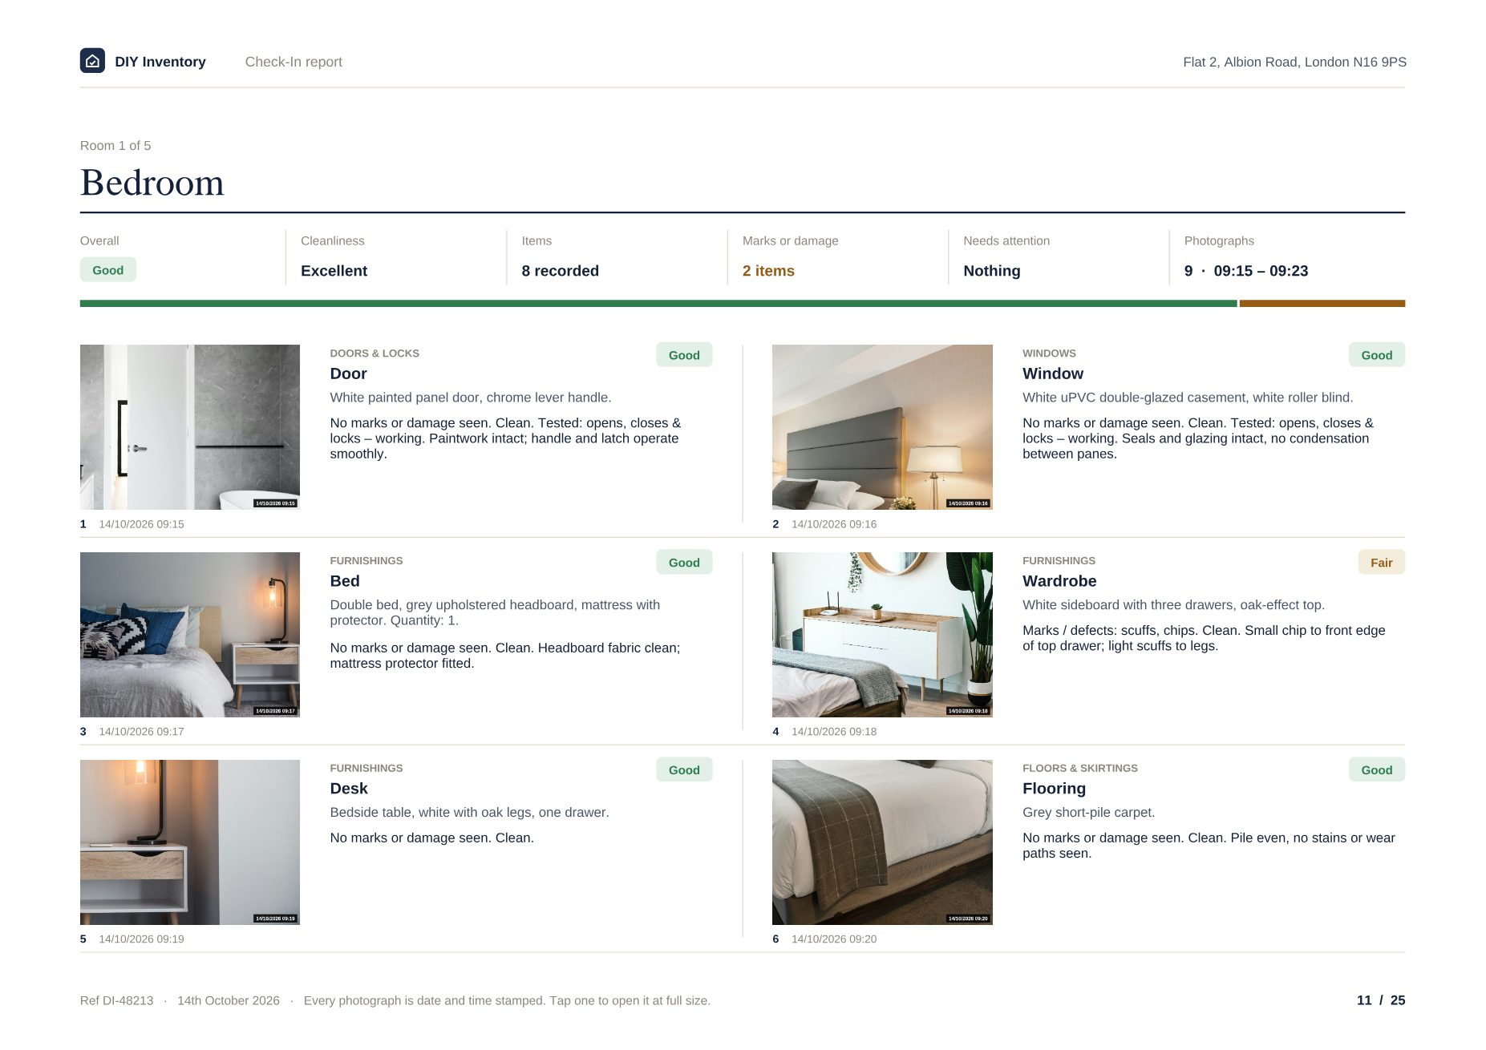Click the Bed item title
This screenshot has height=1050, width=1486.
pos(345,581)
